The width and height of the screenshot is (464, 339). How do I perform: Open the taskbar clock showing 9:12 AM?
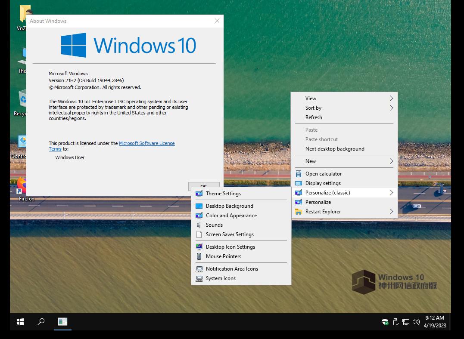(435, 321)
